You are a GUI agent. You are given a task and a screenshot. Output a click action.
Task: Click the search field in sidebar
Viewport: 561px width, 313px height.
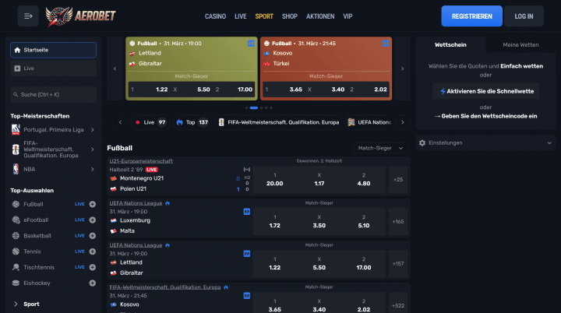53,94
